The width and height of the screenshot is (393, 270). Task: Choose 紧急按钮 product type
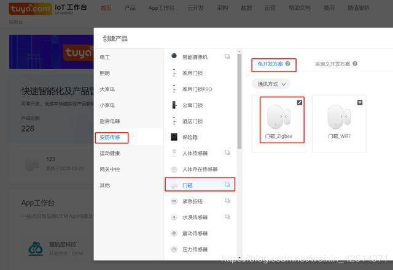point(200,201)
